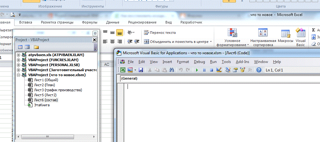Viewport: 320px width, 142px height.
Task: Open the Debug menu in the VBA editor
Action: pyautogui.click(x=199, y=61)
